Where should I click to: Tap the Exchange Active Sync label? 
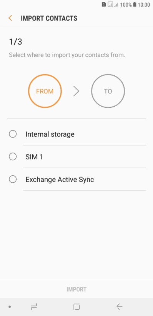[x=60, y=180]
